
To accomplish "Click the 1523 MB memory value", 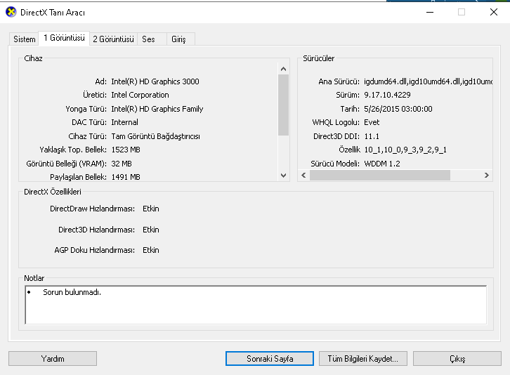I will pyautogui.click(x=126, y=150).
